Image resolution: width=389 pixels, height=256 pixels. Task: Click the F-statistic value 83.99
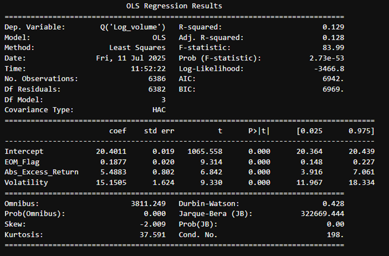pyautogui.click(x=333, y=48)
